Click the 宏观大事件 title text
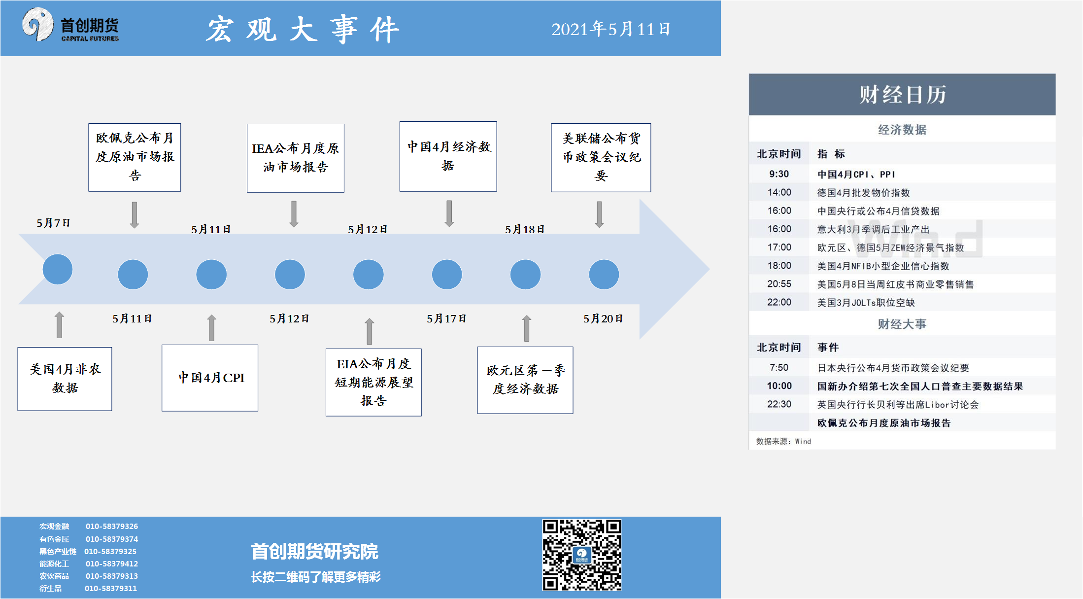 [303, 29]
